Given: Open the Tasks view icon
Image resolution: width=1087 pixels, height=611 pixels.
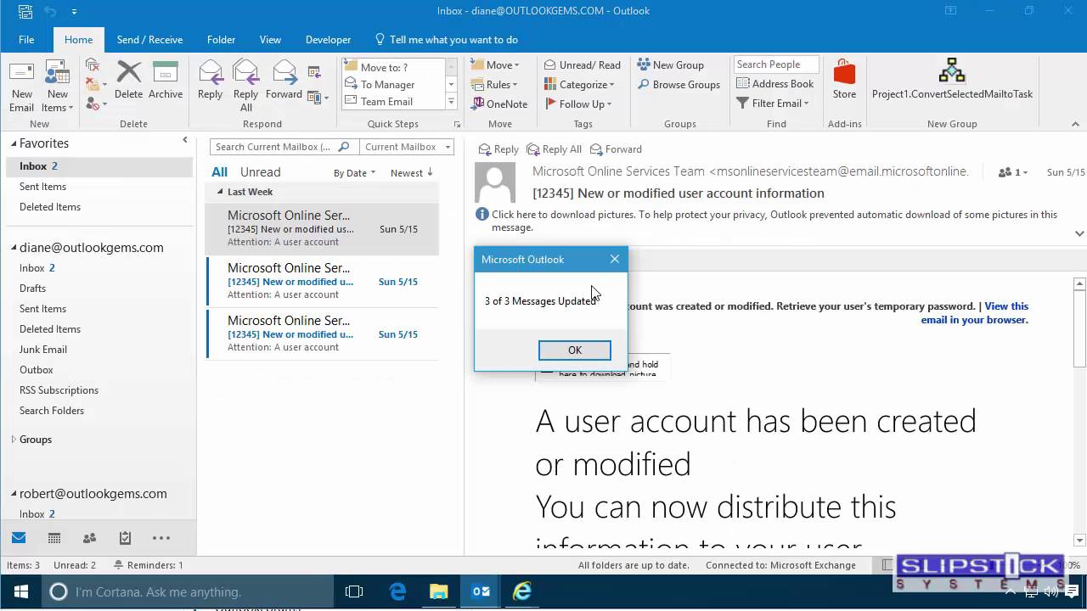Looking at the screenshot, I should (125, 538).
